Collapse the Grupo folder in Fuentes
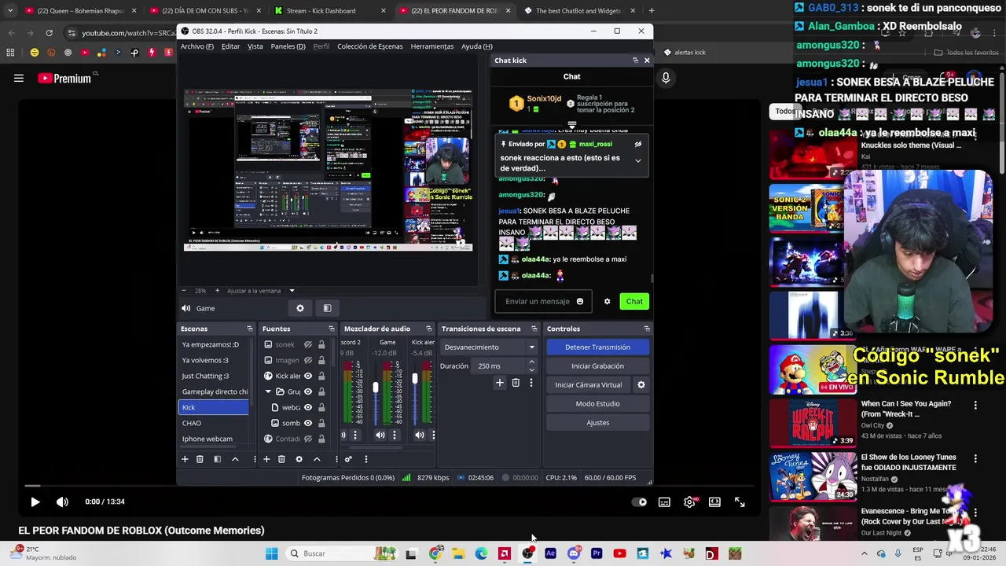This screenshot has height=566, width=1006. [x=268, y=391]
